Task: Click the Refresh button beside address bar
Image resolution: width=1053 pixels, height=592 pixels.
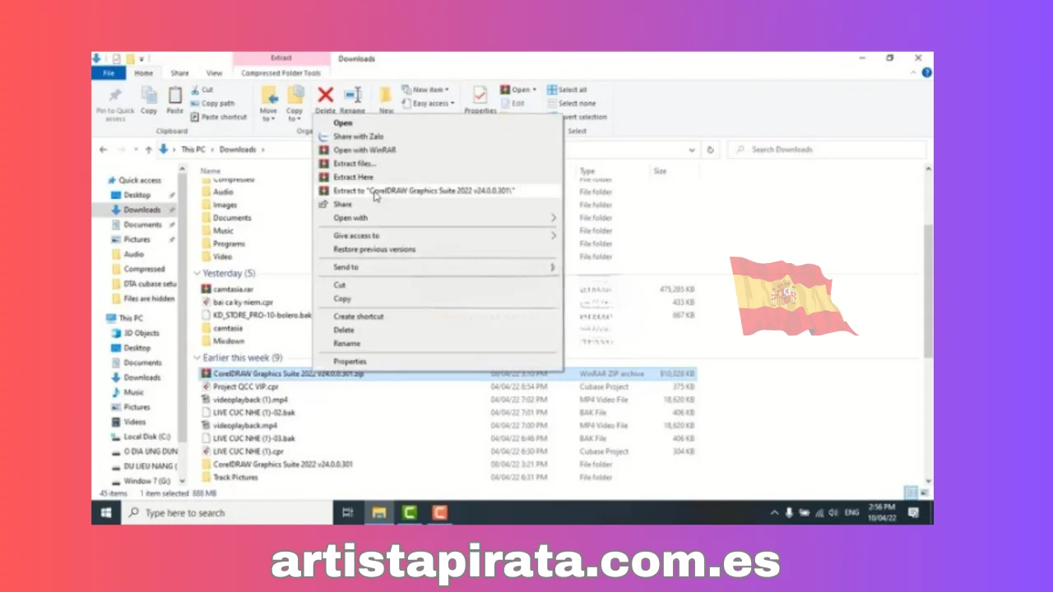Action: tap(710, 150)
